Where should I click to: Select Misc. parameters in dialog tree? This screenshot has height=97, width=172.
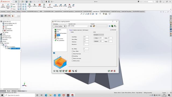click(60, 40)
